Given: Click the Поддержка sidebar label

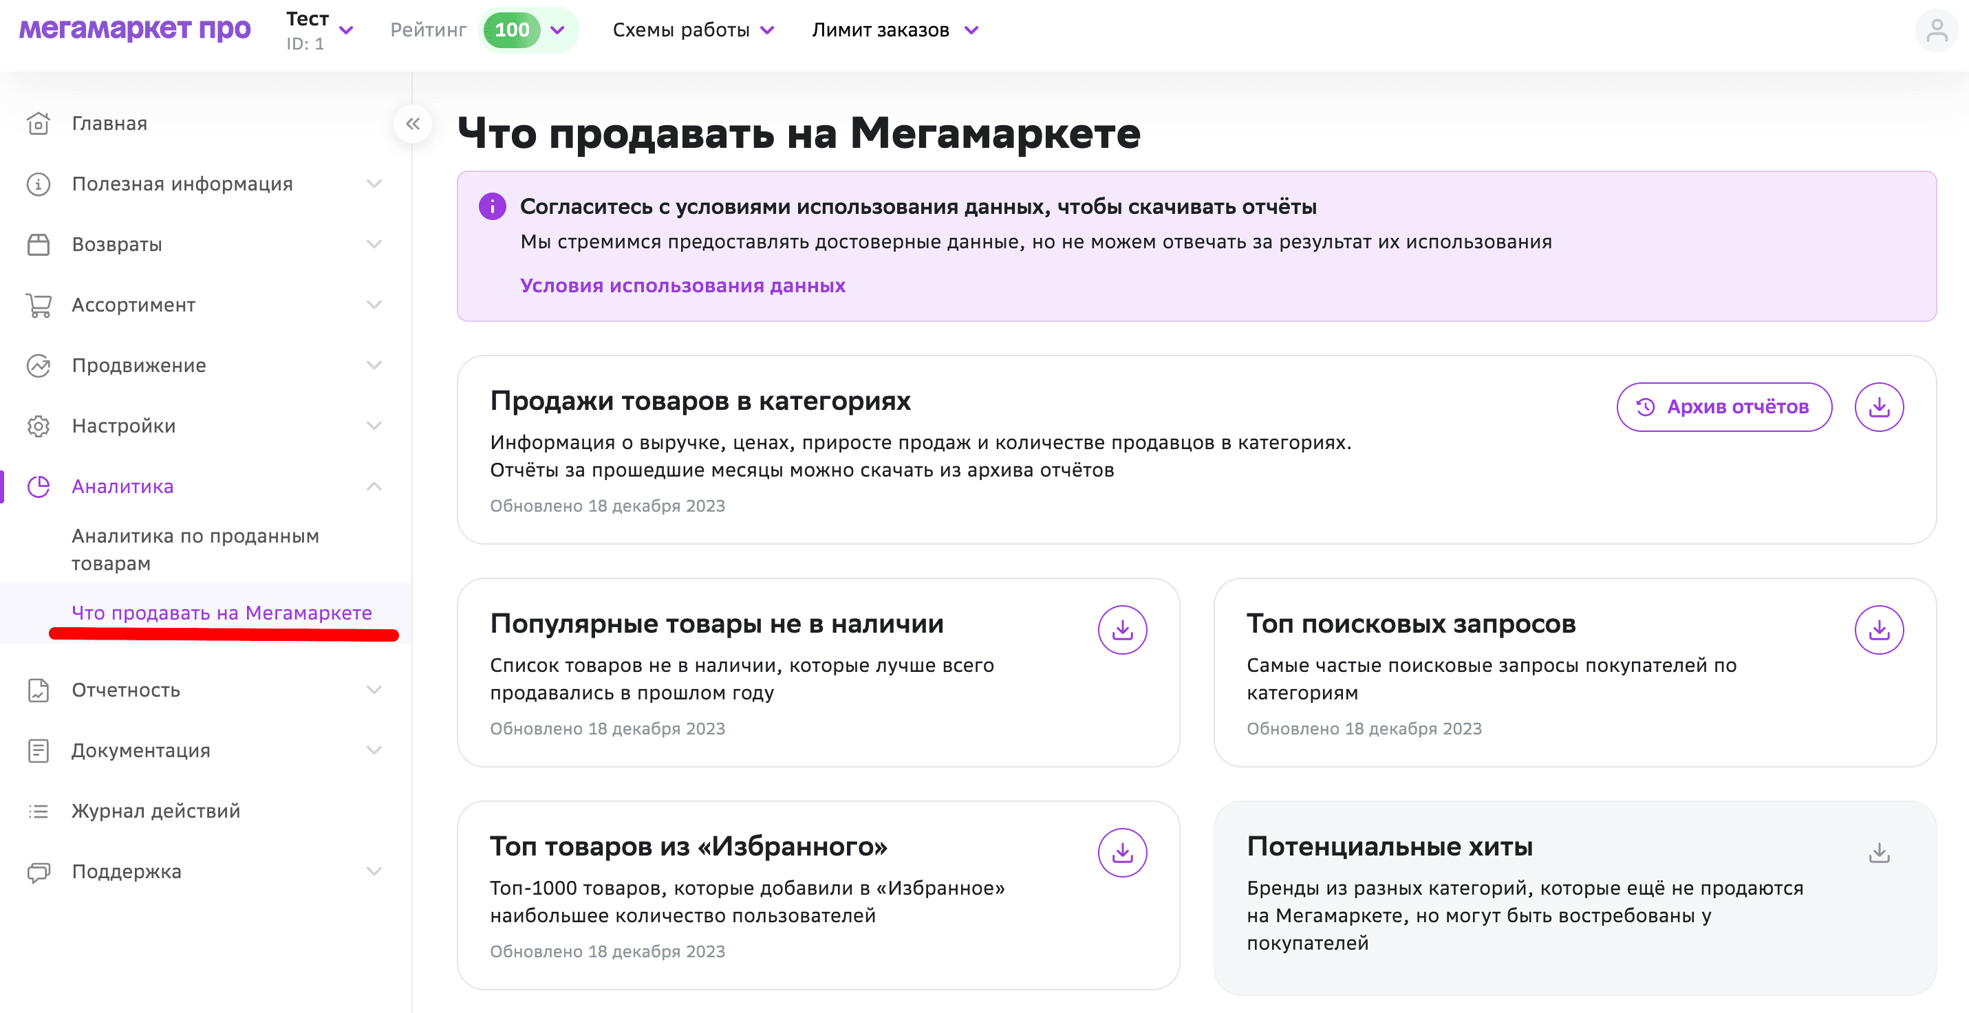Looking at the screenshot, I should tap(127, 871).
